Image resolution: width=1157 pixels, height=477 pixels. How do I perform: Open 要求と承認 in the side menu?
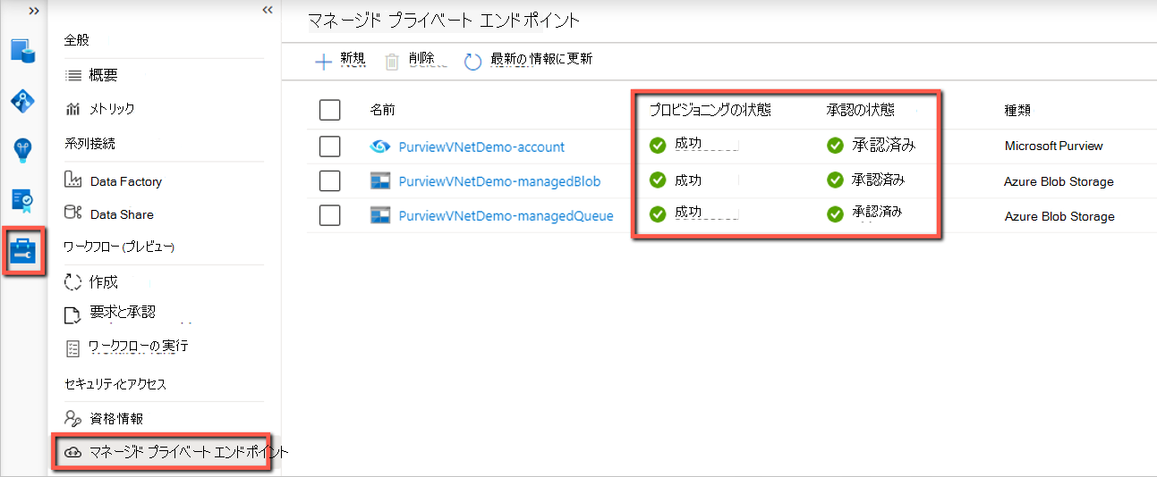[122, 313]
